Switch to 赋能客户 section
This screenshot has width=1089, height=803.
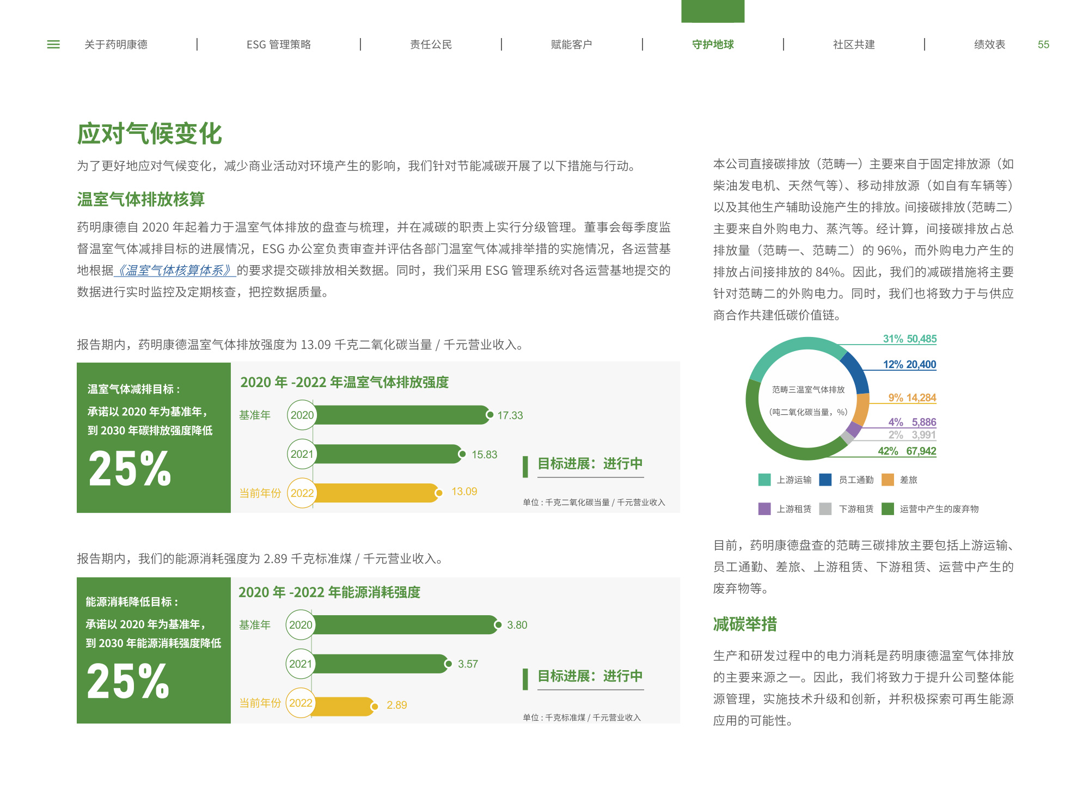pyautogui.click(x=571, y=45)
